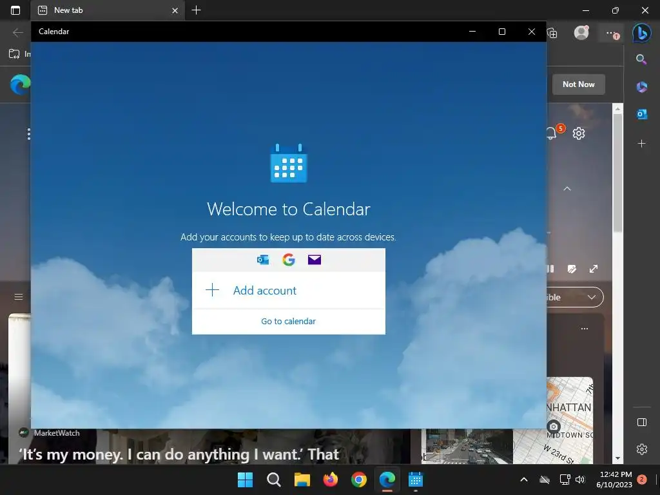Close the Calendar window

(532, 32)
